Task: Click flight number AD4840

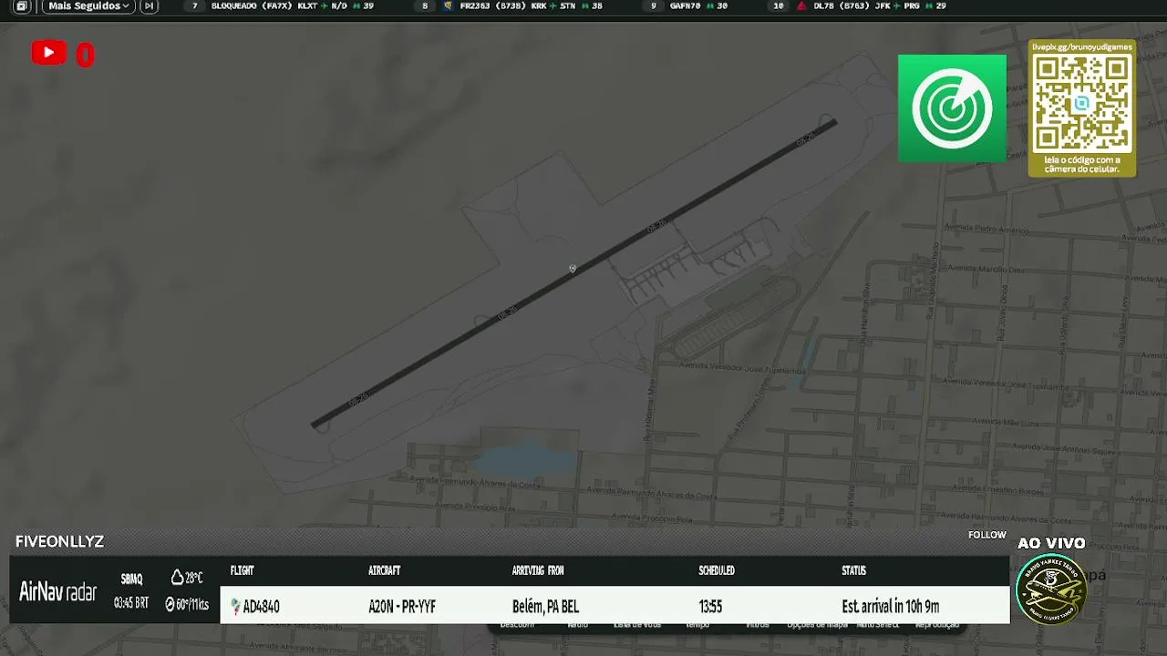Action: pos(261,607)
